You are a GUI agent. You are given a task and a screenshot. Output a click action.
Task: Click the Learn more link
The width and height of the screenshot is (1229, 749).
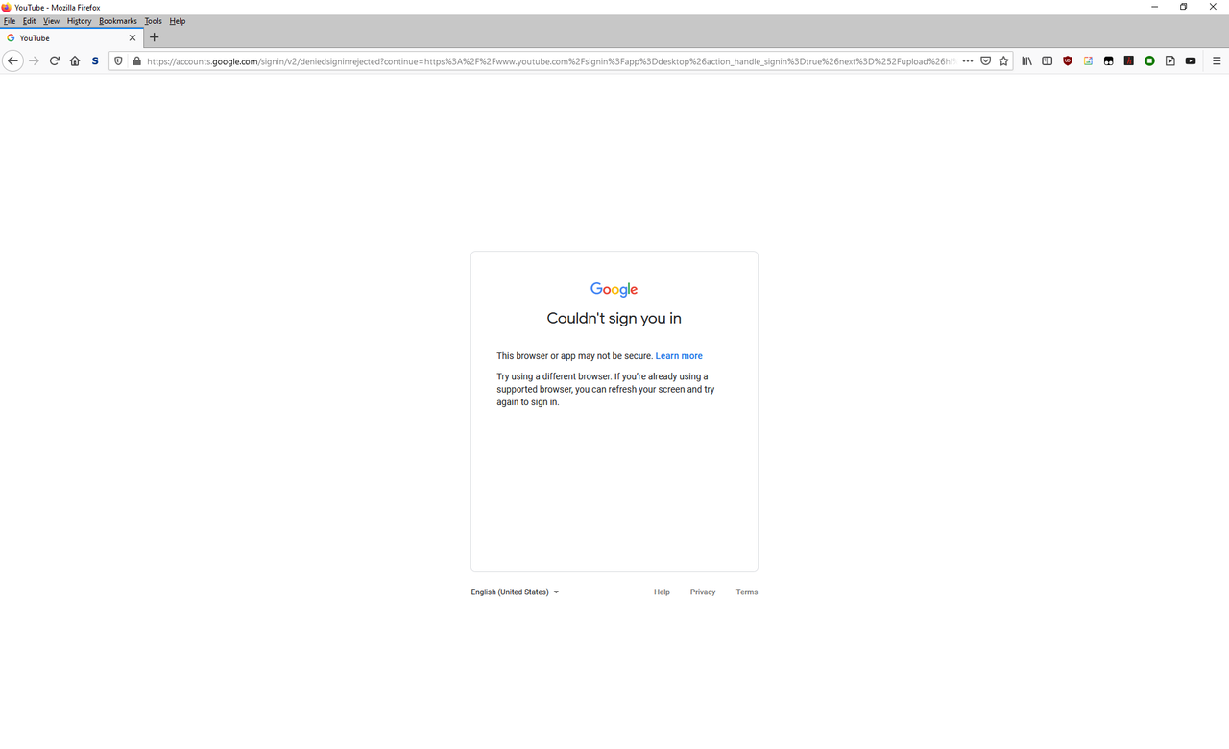coord(679,356)
